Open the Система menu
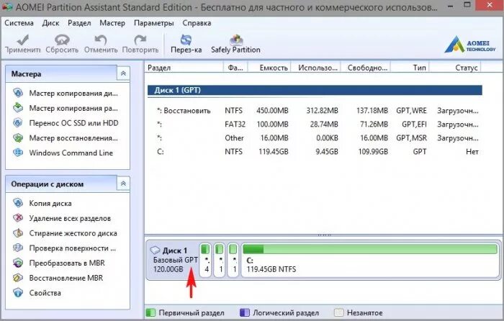This screenshot has height=321, width=504. click(x=19, y=23)
